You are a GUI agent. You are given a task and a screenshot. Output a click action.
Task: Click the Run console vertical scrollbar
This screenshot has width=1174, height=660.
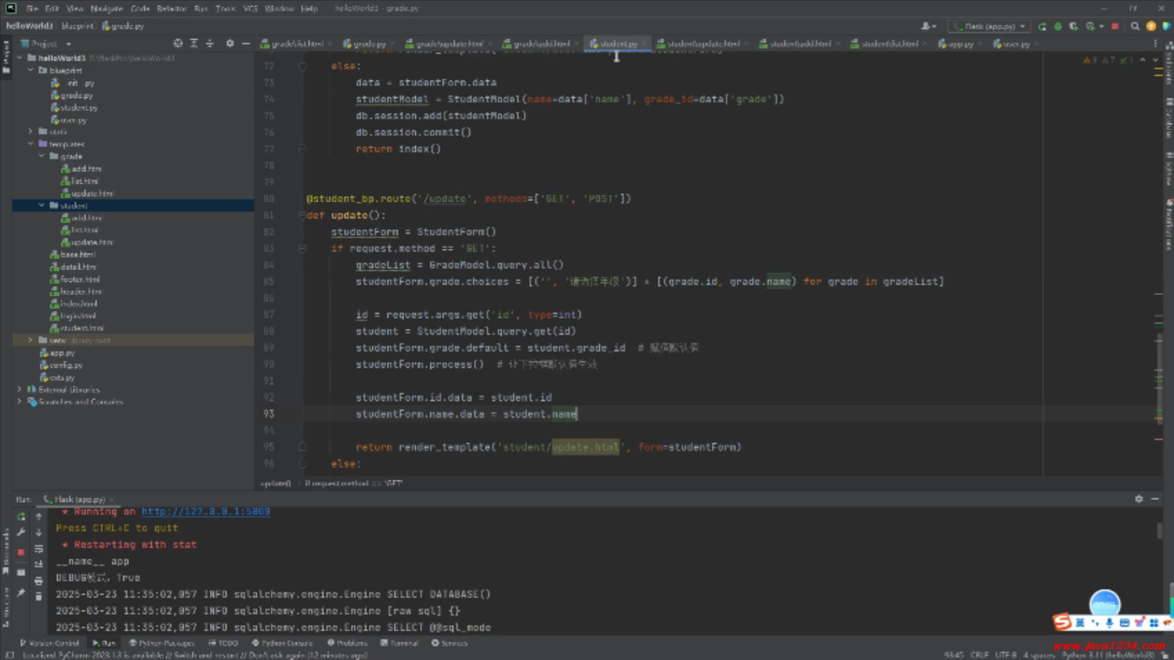pos(1159,530)
